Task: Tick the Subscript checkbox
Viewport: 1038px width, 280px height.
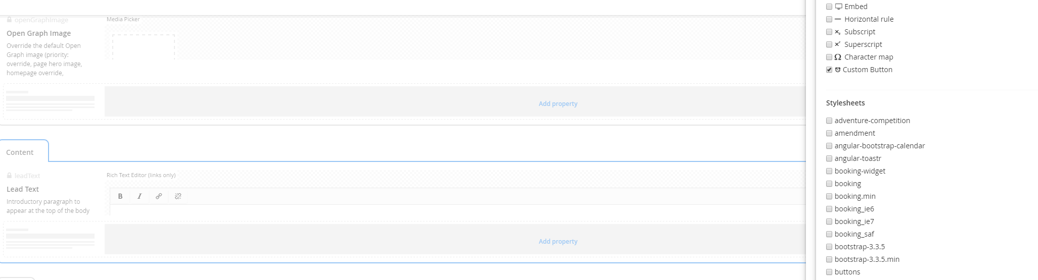Action: coord(829,32)
